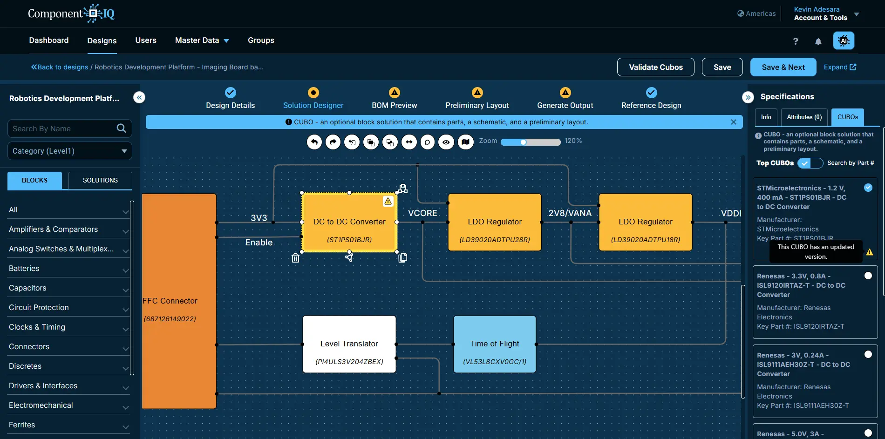This screenshot has height=439, width=885.
Task: Click the zoom slider handle
Action: pyautogui.click(x=524, y=142)
